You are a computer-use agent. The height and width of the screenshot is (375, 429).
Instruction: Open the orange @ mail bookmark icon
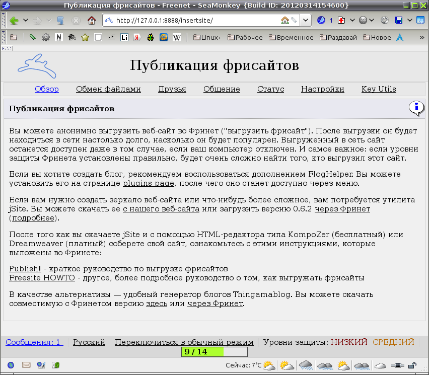[164, 37]
